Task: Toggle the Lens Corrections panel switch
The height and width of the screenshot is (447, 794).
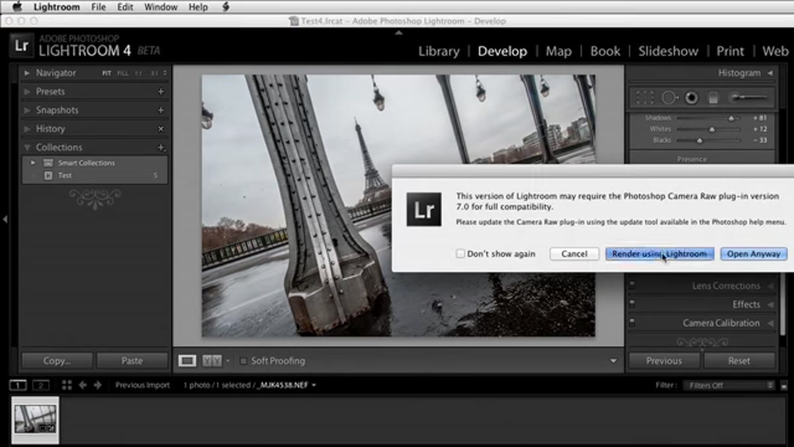Action: pos(632,286)
